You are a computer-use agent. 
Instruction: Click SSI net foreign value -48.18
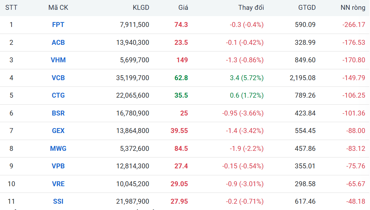click(x=356, y=202)
